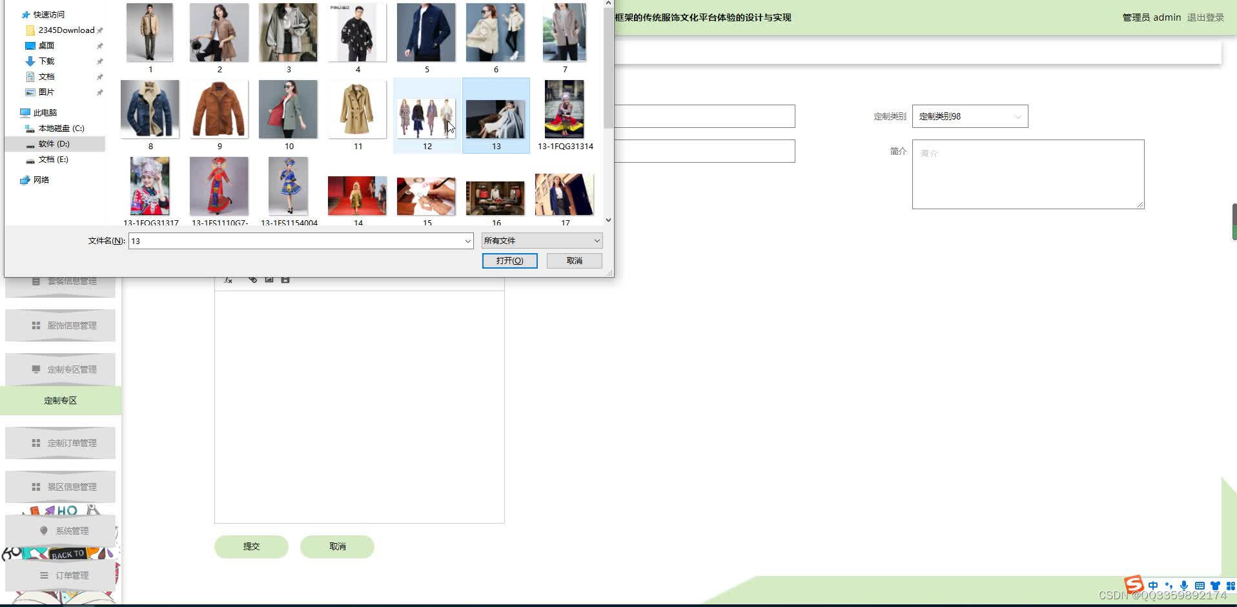Select image thumbnail named 17
1237x607 pixels.
(565, 194)
